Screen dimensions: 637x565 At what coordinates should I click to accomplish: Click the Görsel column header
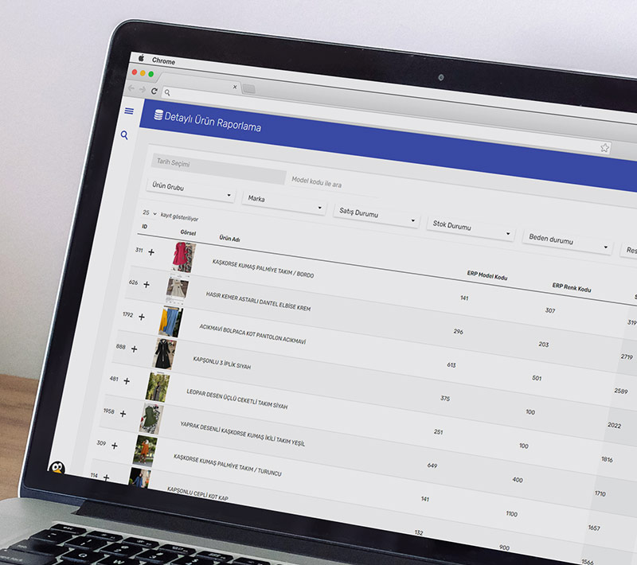coord(188,232)
